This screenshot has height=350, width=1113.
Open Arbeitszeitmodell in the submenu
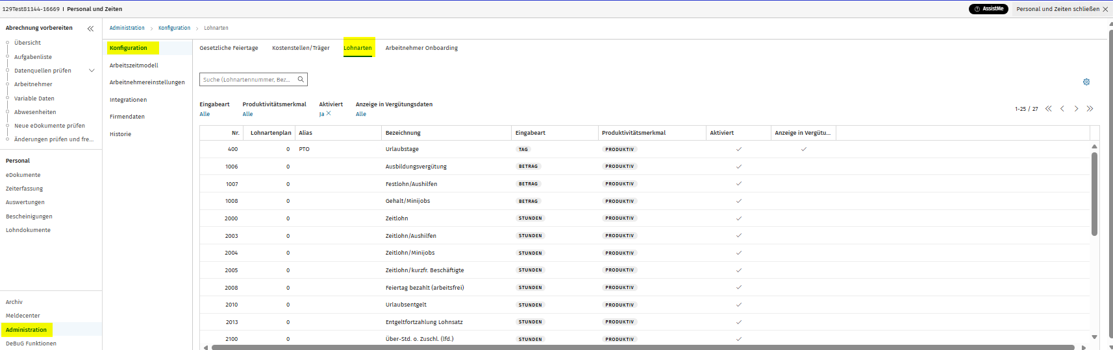[x=134, y=65]
